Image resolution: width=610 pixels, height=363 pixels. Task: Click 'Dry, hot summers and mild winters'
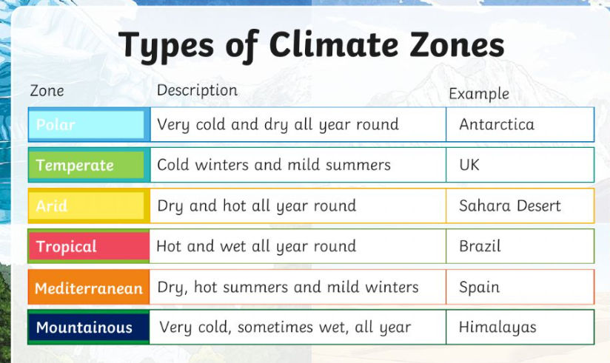click(x=288, y=287)
